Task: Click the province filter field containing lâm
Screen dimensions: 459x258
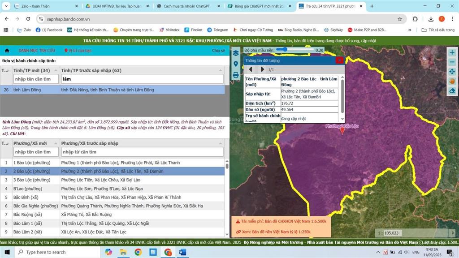Action: click(142, 79)
